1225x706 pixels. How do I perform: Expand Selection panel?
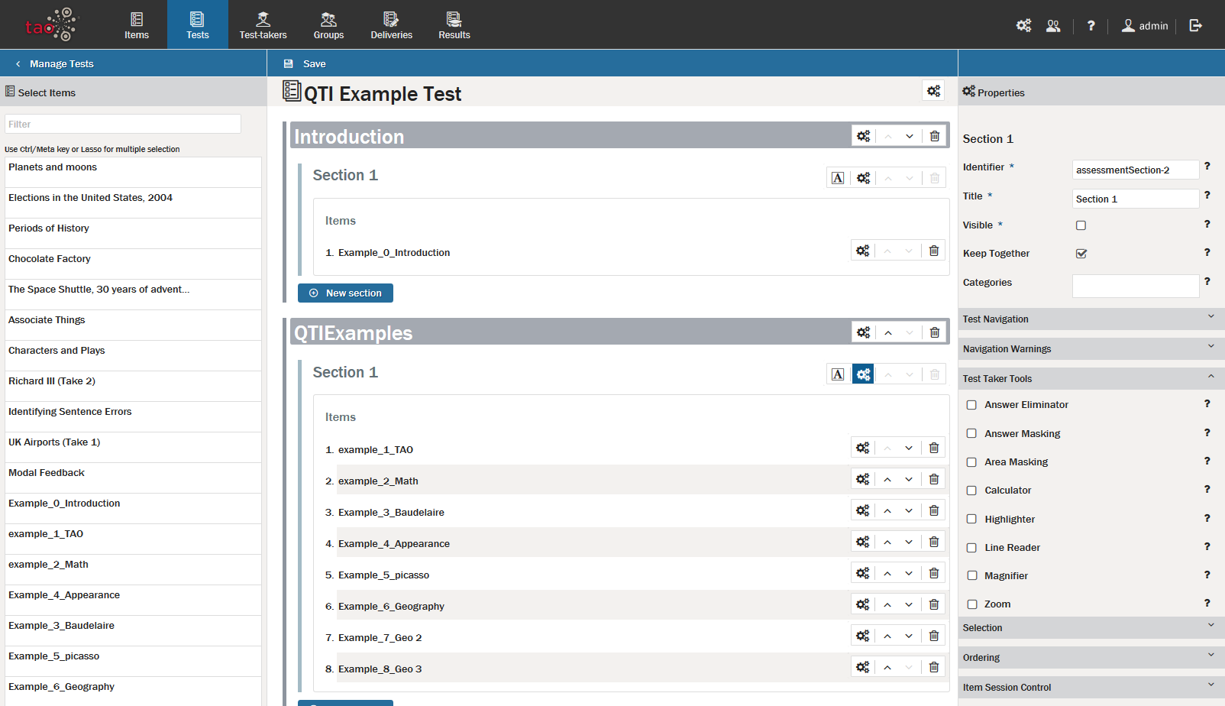pyautogui.click(x=1091, y=627)
